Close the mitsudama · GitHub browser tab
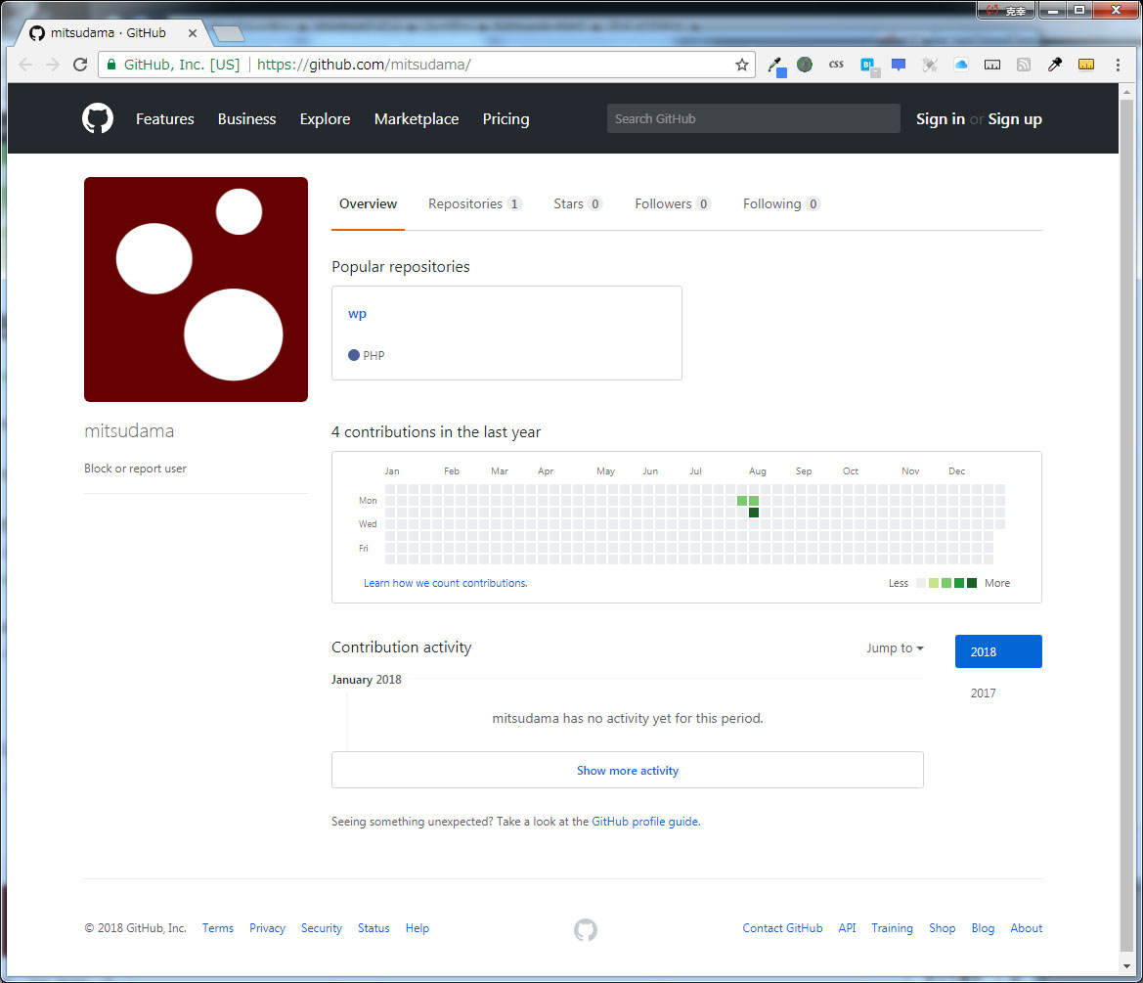Screen dimensions: 1143x983 pos(193,33)
